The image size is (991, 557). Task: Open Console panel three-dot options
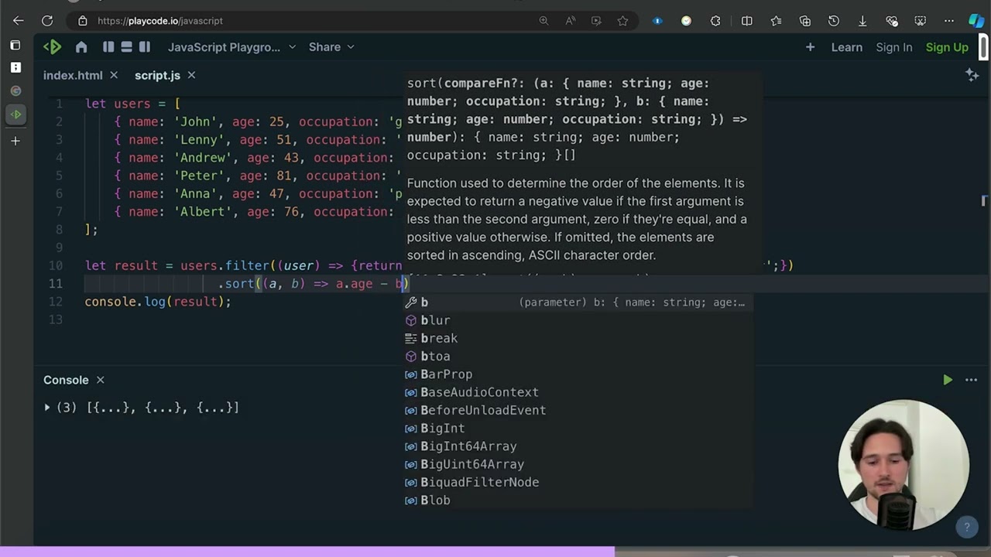pyautogui.click(x=971, y=380)
